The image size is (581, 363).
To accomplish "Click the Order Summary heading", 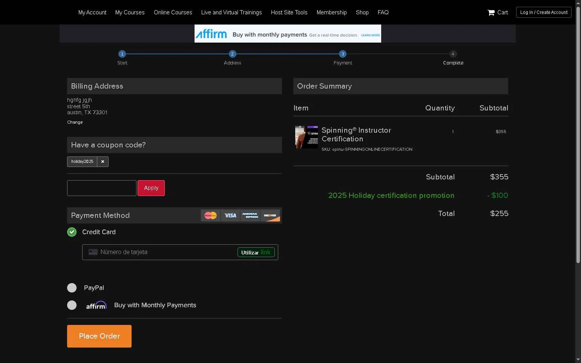I will tap(324, 86).
